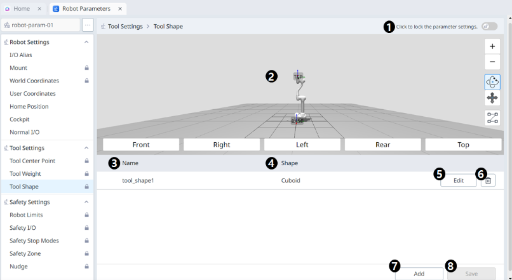Switch to the Home tab
The width and height of the screenshot is (512, 280).
[x=22, y=9]
